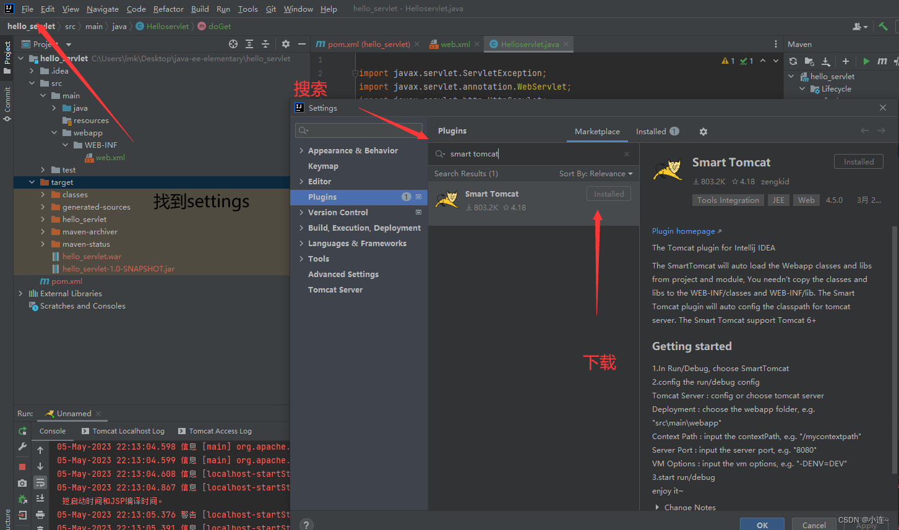The width and height of the screenshot is (899, 530).
Task: Click the Scroll to End console icon
Action: [x=40, y=498]
